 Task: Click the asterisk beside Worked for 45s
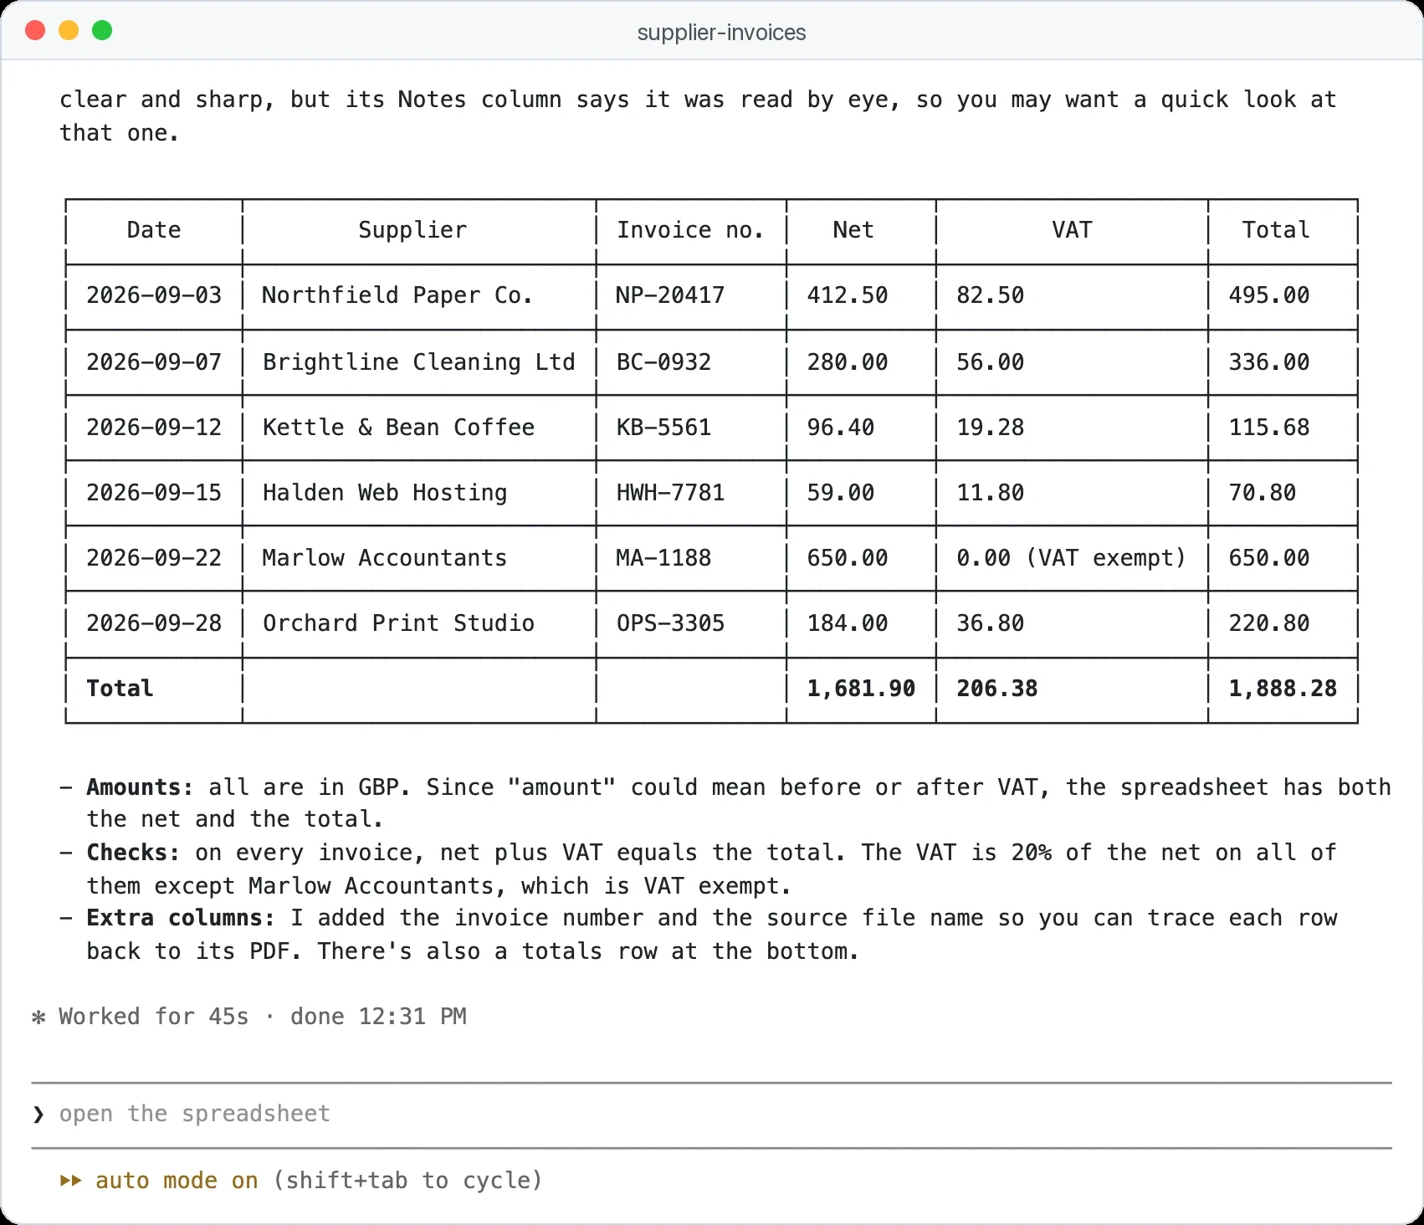[38, 1017]
